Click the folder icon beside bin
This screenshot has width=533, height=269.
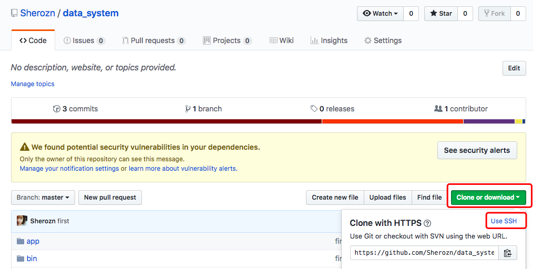pyautogui.click(x=20, y=258)
